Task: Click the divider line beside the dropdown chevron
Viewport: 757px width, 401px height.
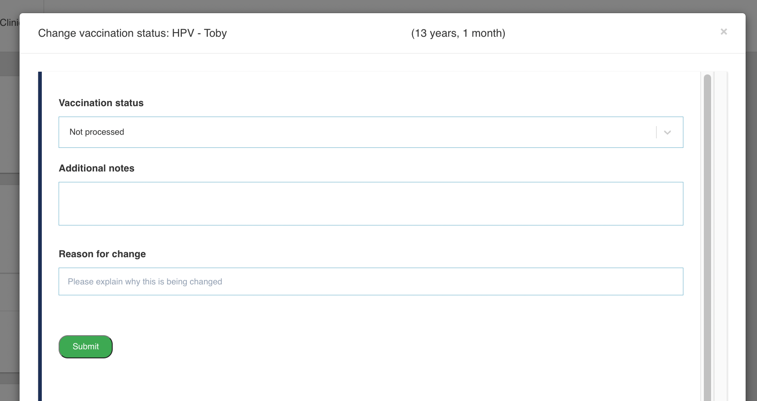Action: (656, 132)
